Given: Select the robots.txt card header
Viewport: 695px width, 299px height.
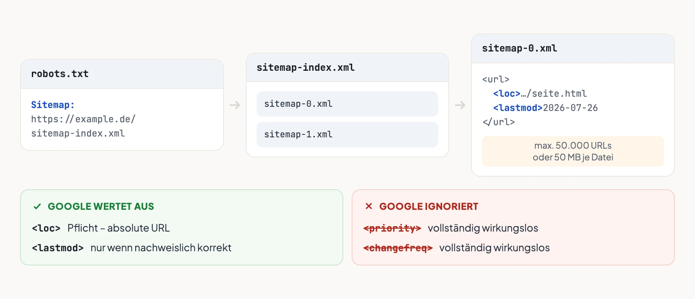Looking at the screenshot, I should click(122, 74).
